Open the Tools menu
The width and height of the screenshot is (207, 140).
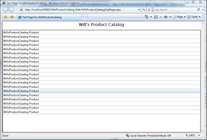pyautogui.click(x=194, y=17)
